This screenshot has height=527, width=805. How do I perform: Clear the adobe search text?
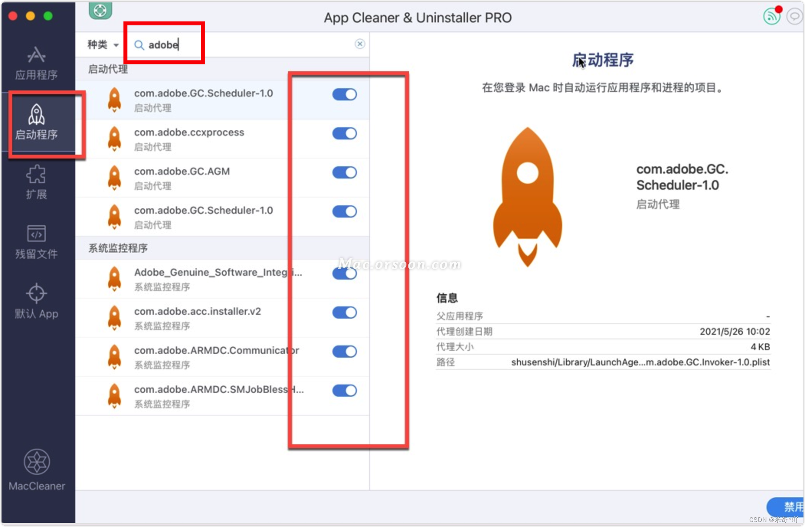click(360, 44)
